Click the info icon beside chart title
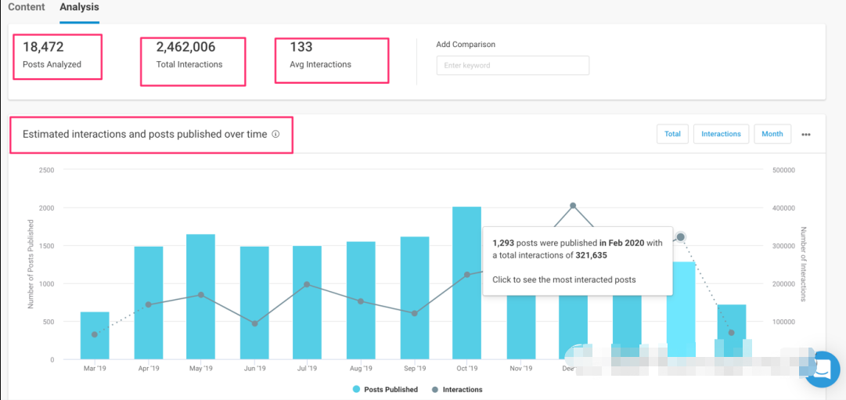846x400 pixels. tap(275, 135)
